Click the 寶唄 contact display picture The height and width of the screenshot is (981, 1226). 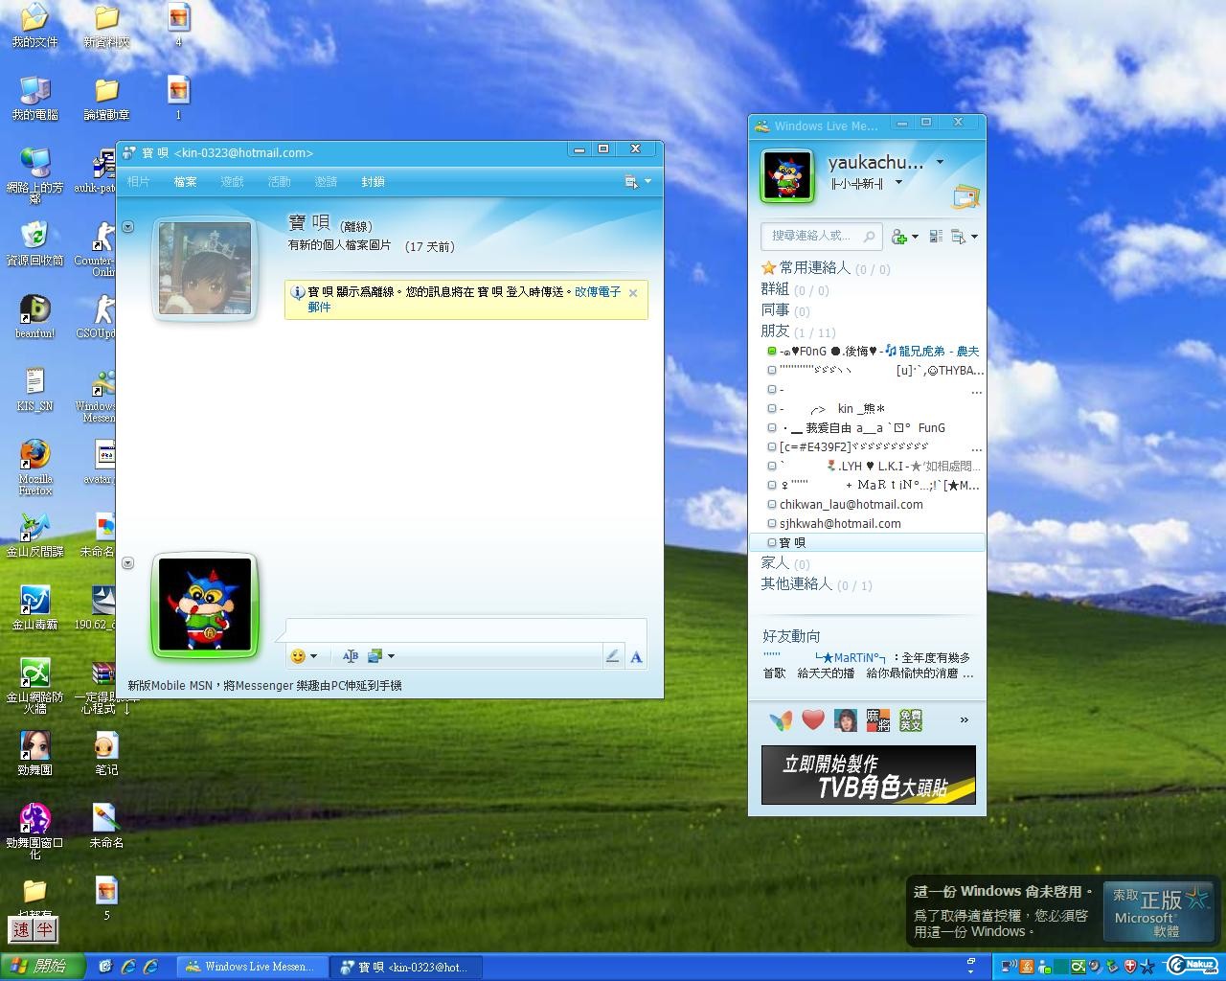tap(205, 268)
